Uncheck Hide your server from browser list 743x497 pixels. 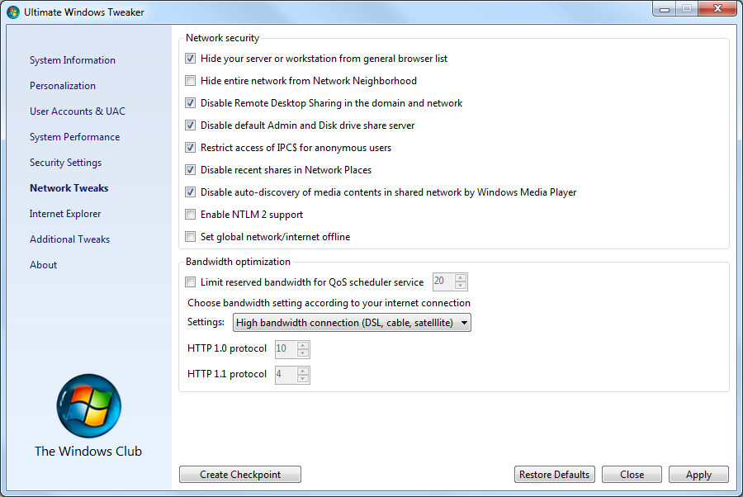click(x=190, y=59)
